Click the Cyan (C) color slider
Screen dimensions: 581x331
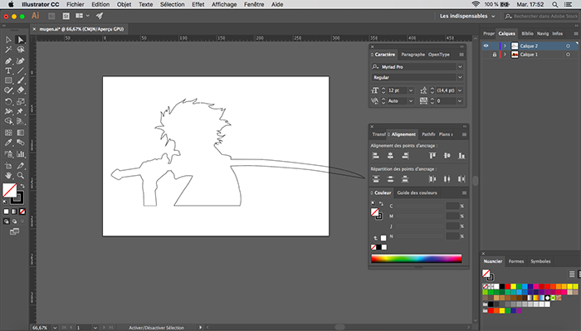(420, 207)
